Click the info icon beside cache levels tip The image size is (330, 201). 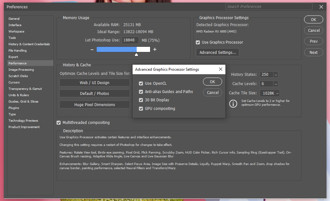pyautogui.click(x=233, y=104)
